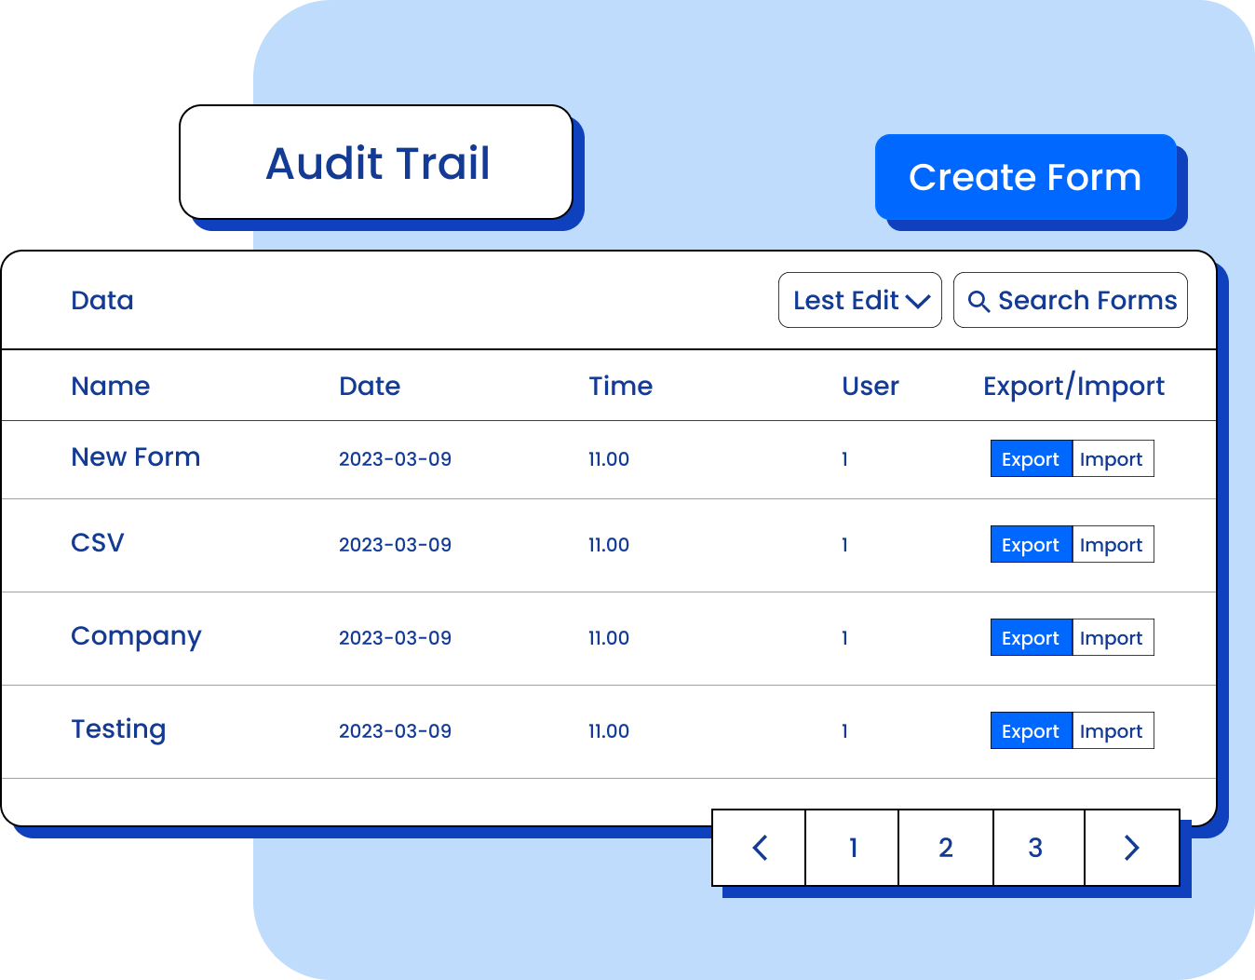The image size is (1255, 980).
Task: Import for the CSV row
Action: click(1113, 544)
